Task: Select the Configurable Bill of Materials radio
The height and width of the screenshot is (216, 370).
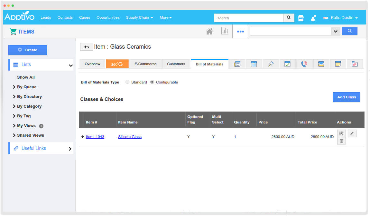Action: [x=152, y=82]
